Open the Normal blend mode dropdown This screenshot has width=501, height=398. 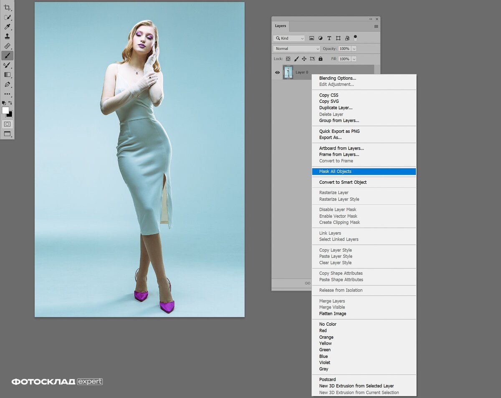click(x=296, y=49)
